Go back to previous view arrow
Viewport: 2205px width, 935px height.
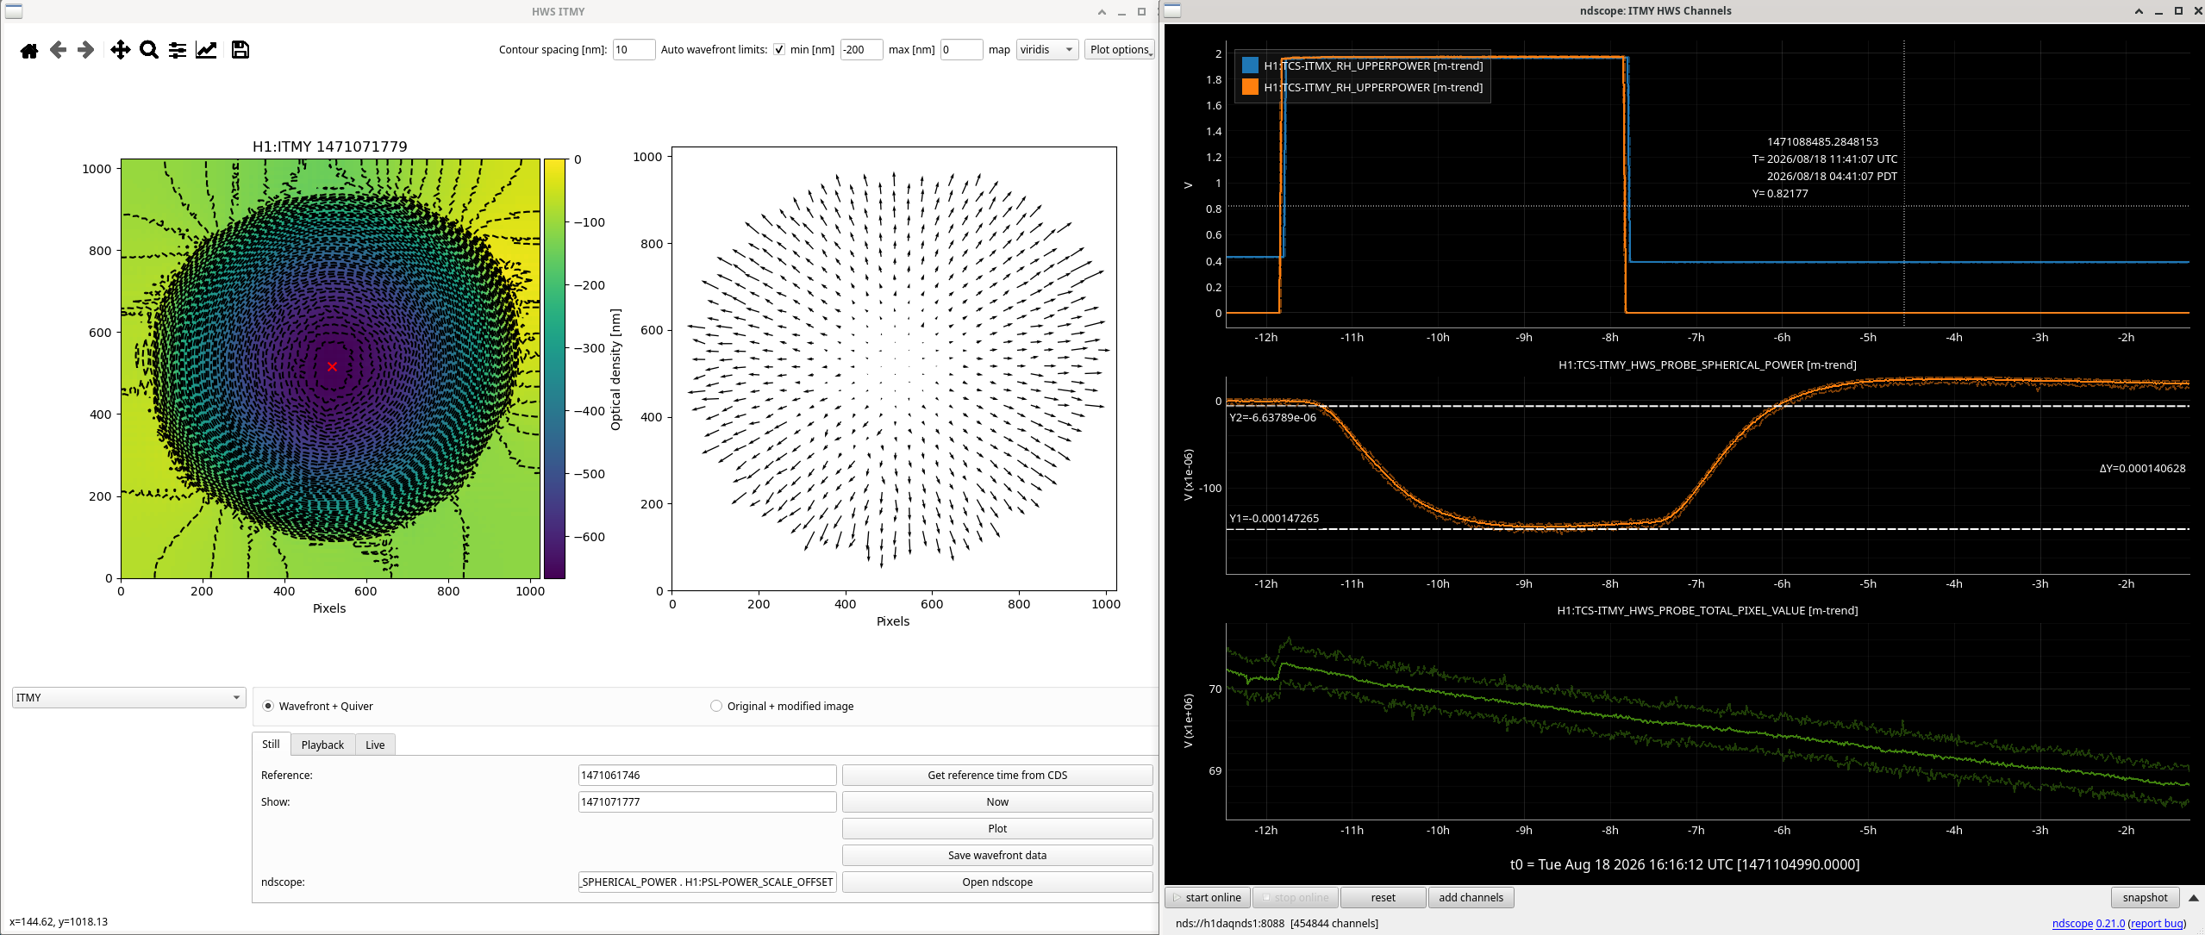click(x=58, y=50)
